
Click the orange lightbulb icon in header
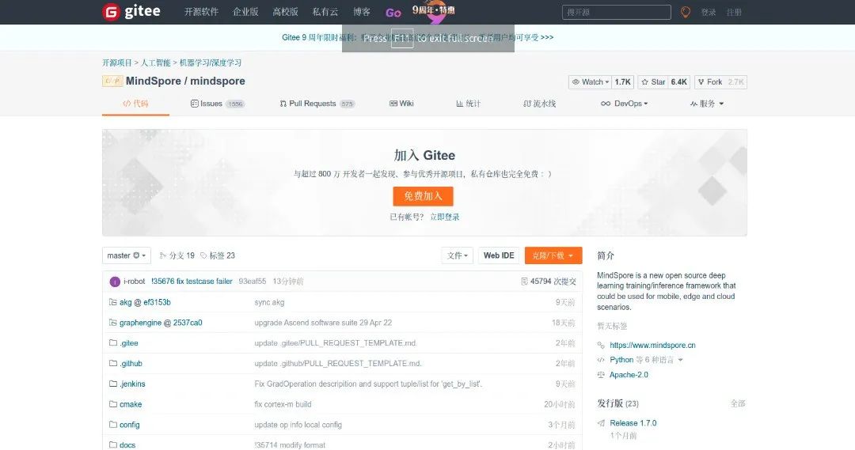[685, 12]
